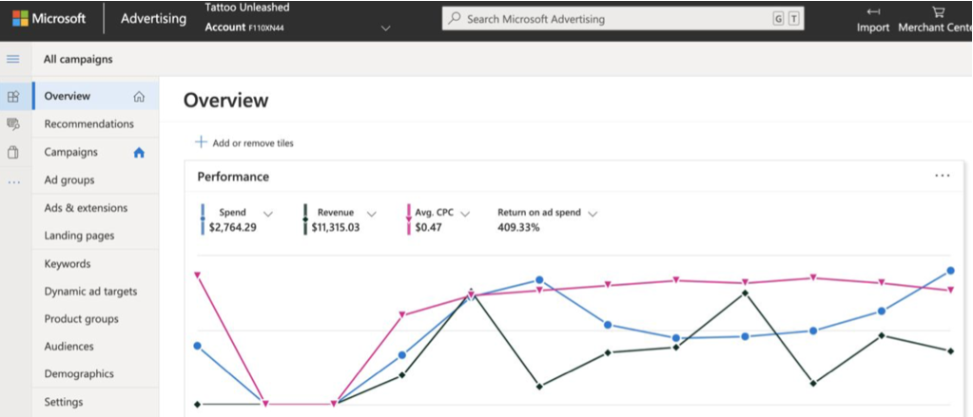
Task: Click the hamburger menu icon
Action: click(x=13, y=60)
